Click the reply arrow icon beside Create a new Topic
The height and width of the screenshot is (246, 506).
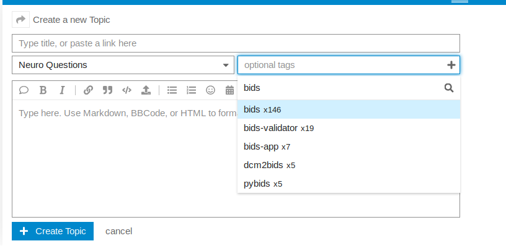20,20
